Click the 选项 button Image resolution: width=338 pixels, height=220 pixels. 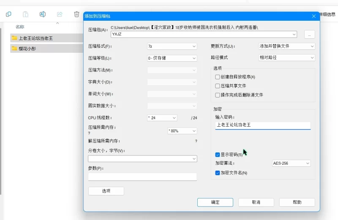(x=106, y=191)
